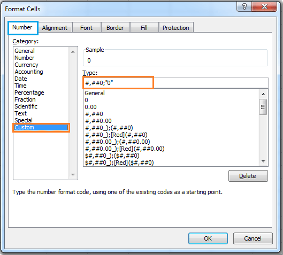Click the format list scrollbar thumb
This screenshot has height=255, width=283.
point(263,107)
